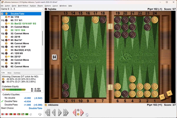Click the dice on the right side of board

tap(166, 95)
